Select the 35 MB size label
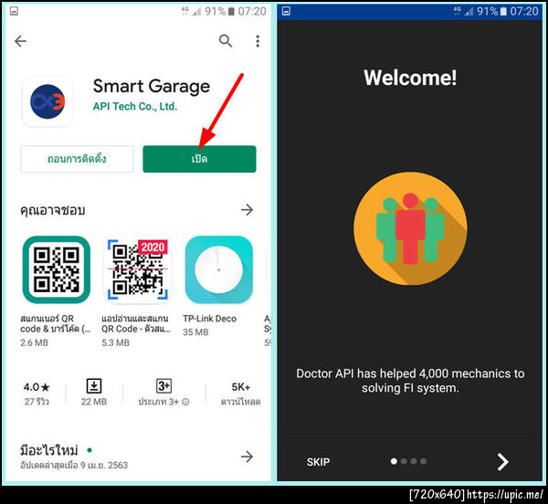Viewport: 548px width, 504px height. coord(195,332)
